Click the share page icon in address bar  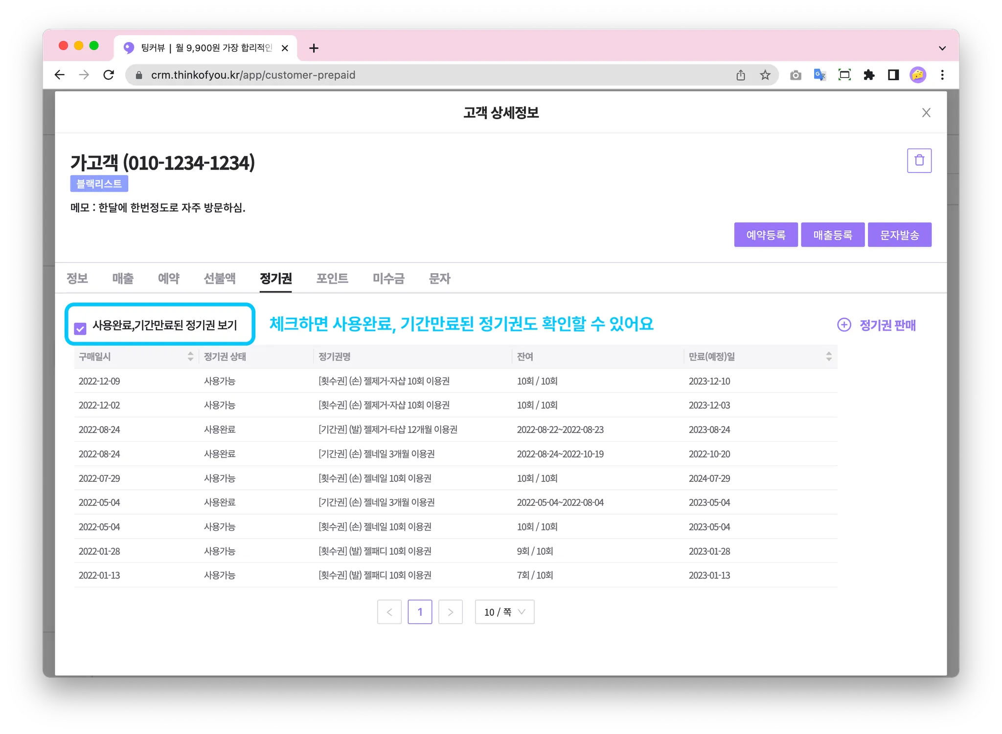[741, 75]
